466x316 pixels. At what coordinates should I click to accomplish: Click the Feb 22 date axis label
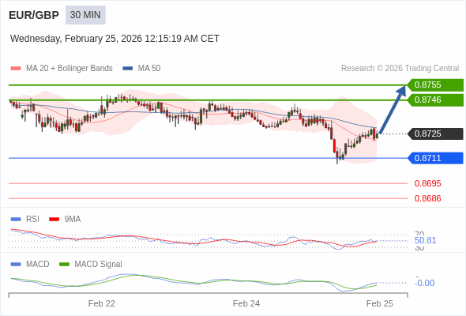coord(102,304)
